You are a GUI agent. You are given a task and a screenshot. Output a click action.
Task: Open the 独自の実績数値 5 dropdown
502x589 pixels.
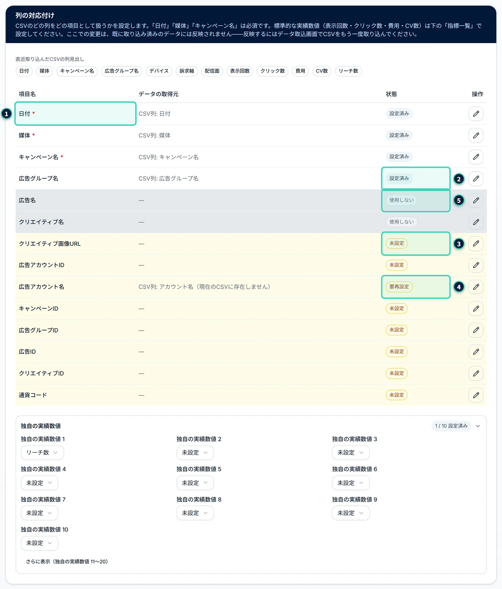click(195, 483)
